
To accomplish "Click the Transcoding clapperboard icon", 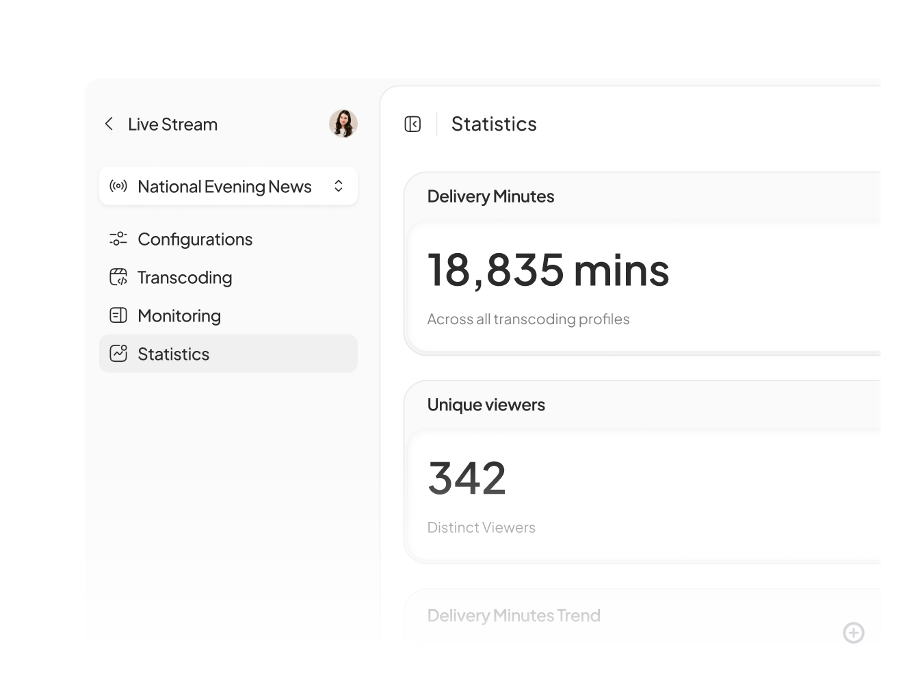I will (x=118, y=277).
